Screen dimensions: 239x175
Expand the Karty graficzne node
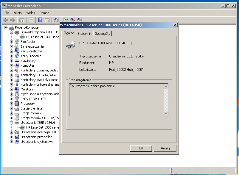11,51
